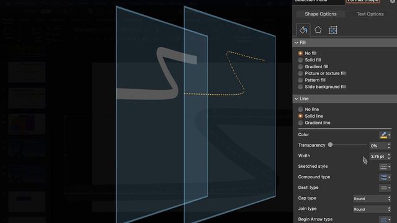Click the Join type label

point(307,209)
